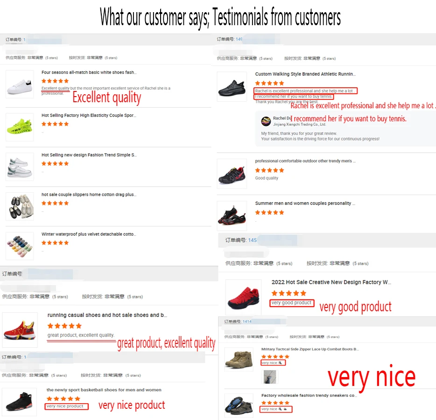Open 'Four seasons all-match basic white shoes' title
Screen dimensions: 436x420
coord(89,72)
